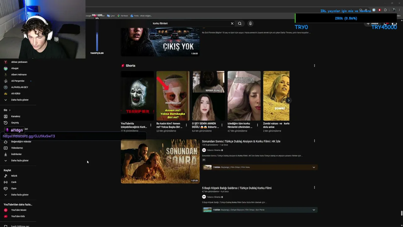Go to Videolarınız in the sidebar
403x227 pixels.
pyautogui.click(x=17, y=148)
